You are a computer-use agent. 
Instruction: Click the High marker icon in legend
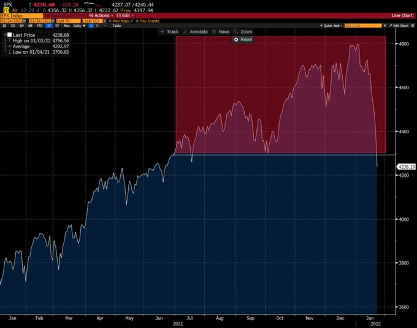tap(10, 40)
